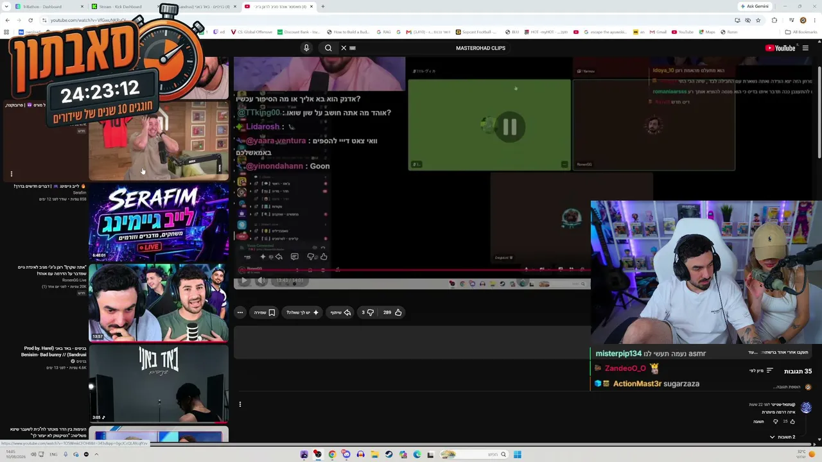Open the sort comments (מיון לפי) dropdown
Viewport: 822px width, 462px height.
pyautogui.click(x=761, y=371)
